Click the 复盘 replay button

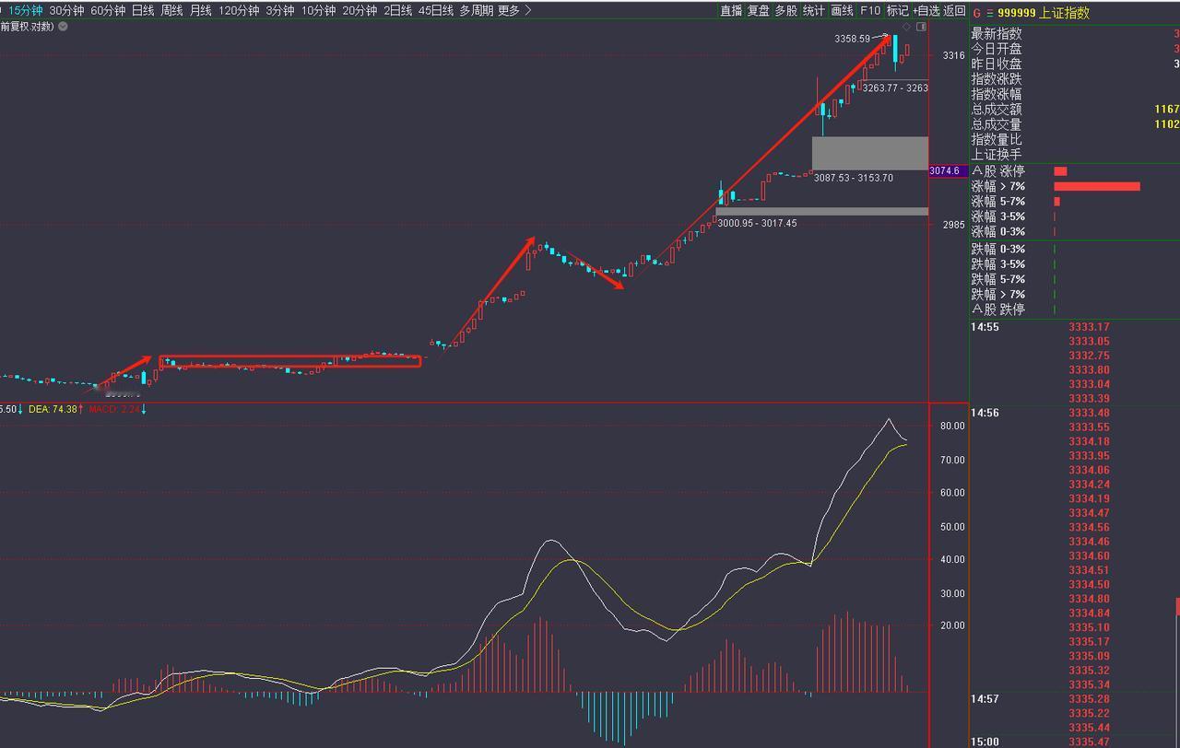click(x=758, y=11)
